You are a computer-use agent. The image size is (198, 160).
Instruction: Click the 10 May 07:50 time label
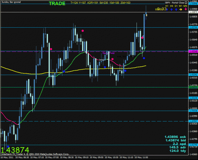[52, 157]
